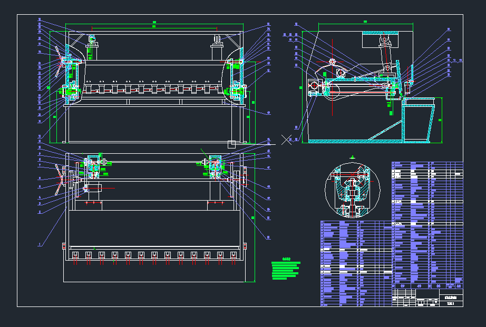The width and height of the screenshot is (486, 327).
Task: Click the top width dimension of front view
Action: [154, 23]
